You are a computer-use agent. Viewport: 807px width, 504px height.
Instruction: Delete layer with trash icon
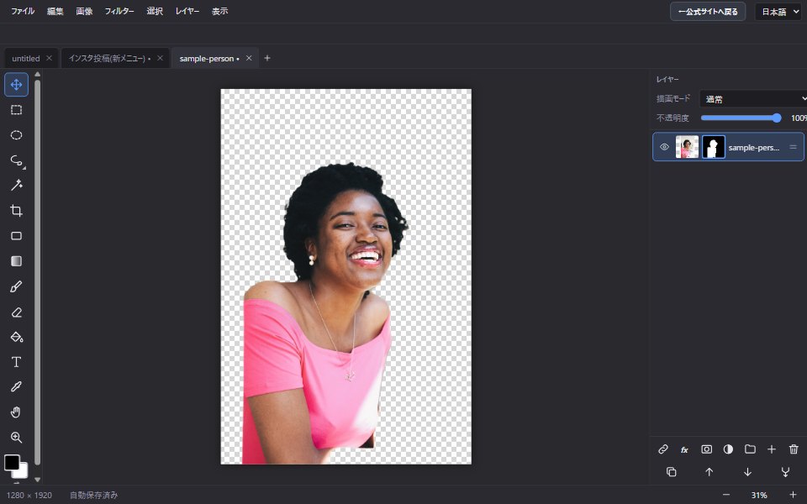point(794,449)
